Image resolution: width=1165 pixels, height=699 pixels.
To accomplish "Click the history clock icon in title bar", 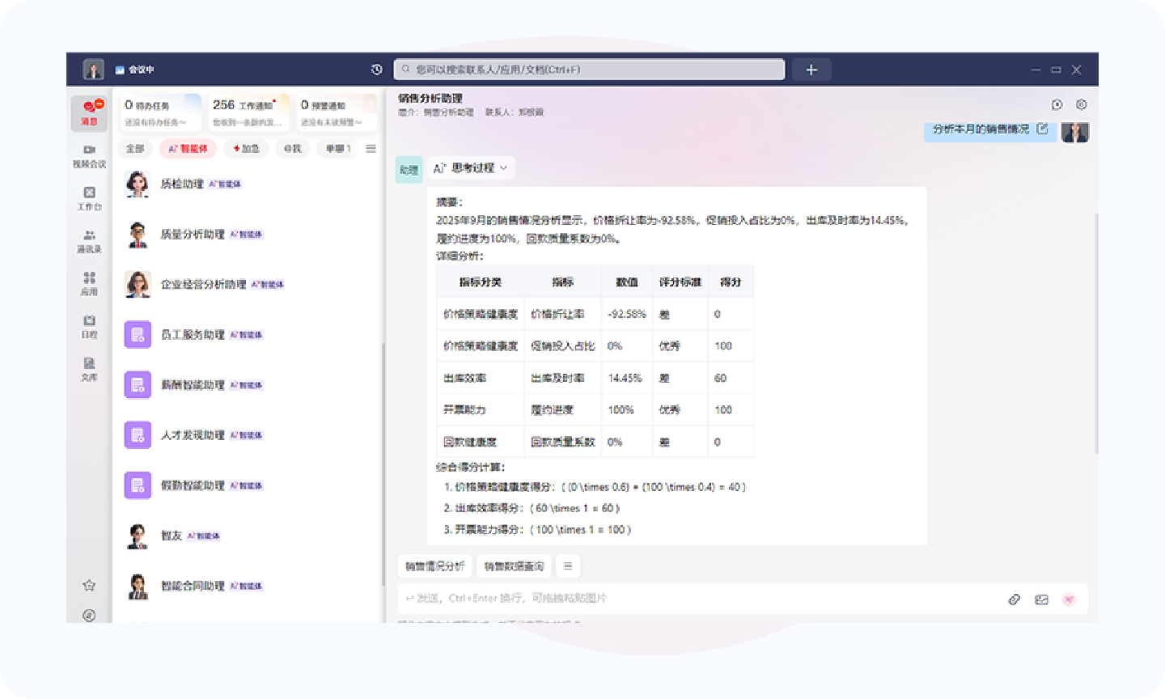I will (376, 70).
